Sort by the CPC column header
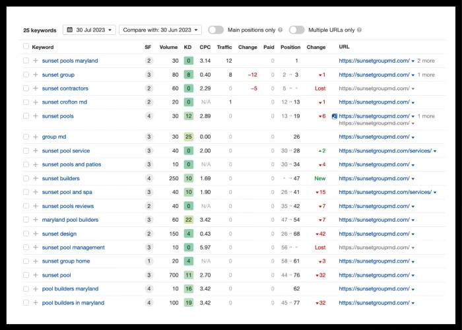Image resolution: width=462 pixels, height=330 pixels. tap(205, 47)
